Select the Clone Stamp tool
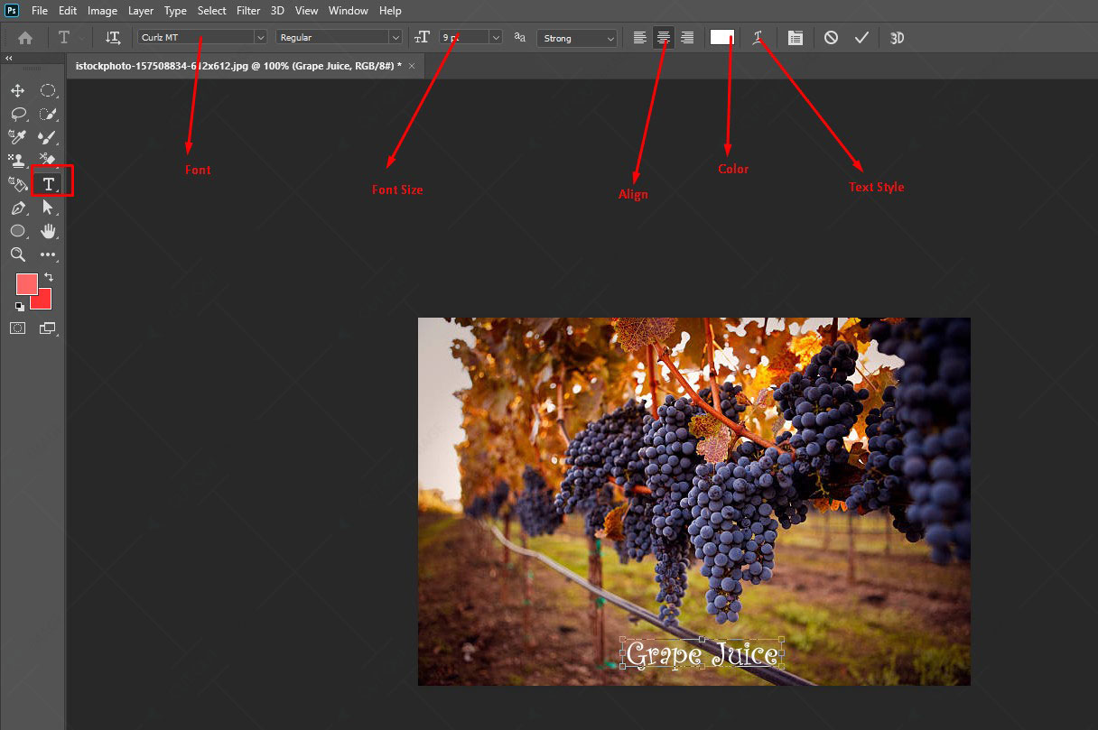 click(x=17, y=161)
